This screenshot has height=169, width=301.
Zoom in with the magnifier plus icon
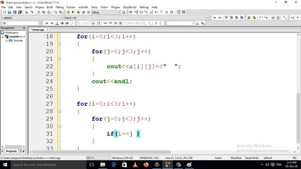point(144,23)
